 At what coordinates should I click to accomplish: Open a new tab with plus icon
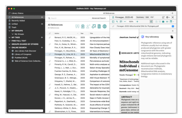173,13
